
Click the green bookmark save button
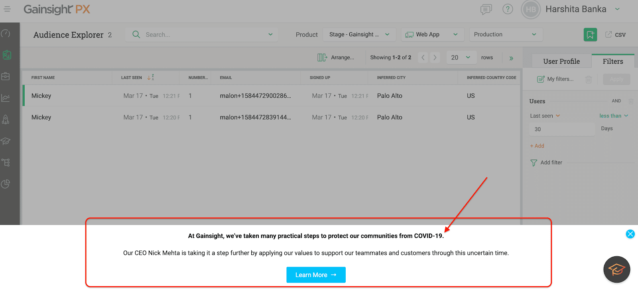tap(590, 35)
